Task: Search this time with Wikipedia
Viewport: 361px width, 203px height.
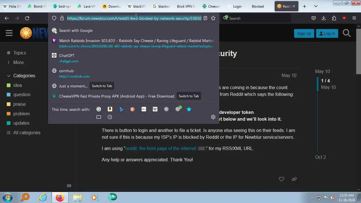Action: [155, 109]
